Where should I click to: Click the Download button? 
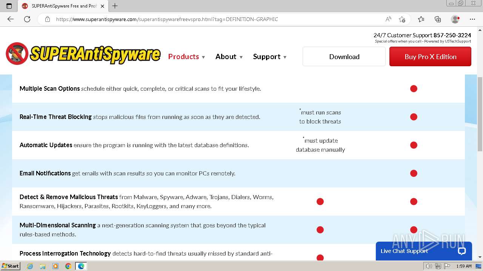[344, 56]
